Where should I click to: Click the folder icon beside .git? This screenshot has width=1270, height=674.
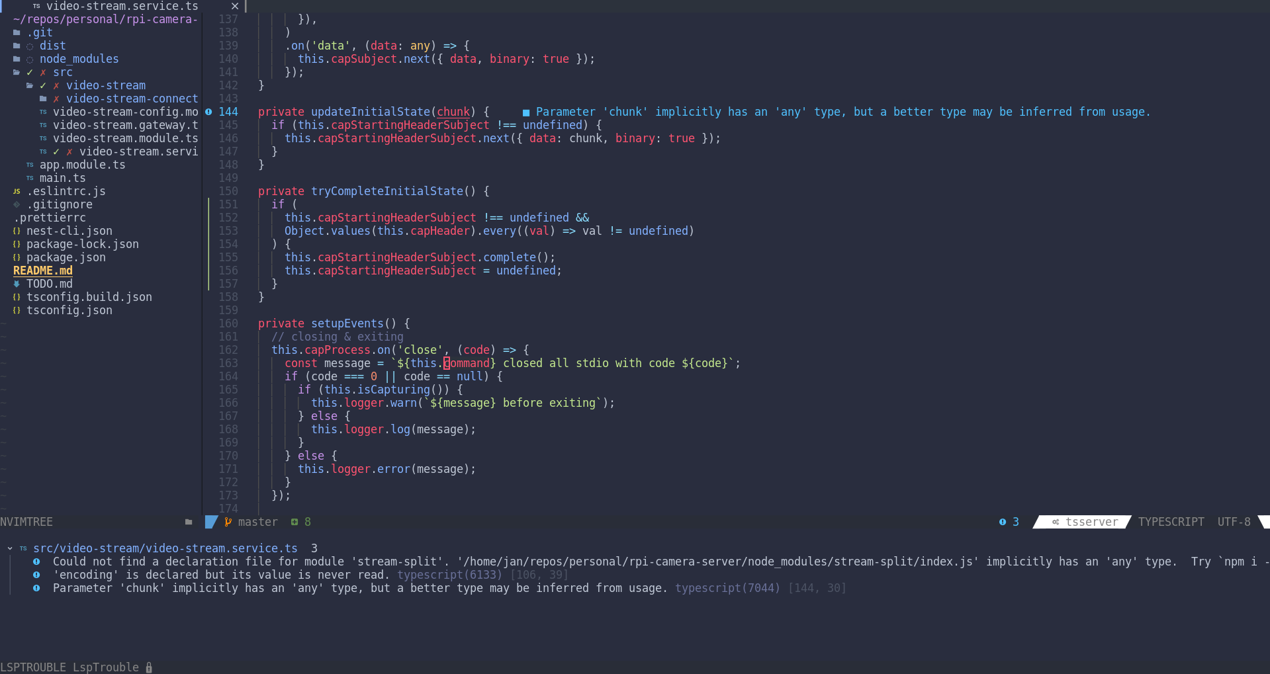pyautogui.click(x=17, y=32)
